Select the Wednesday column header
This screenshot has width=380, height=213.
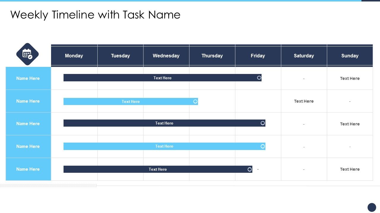point(166,56)
